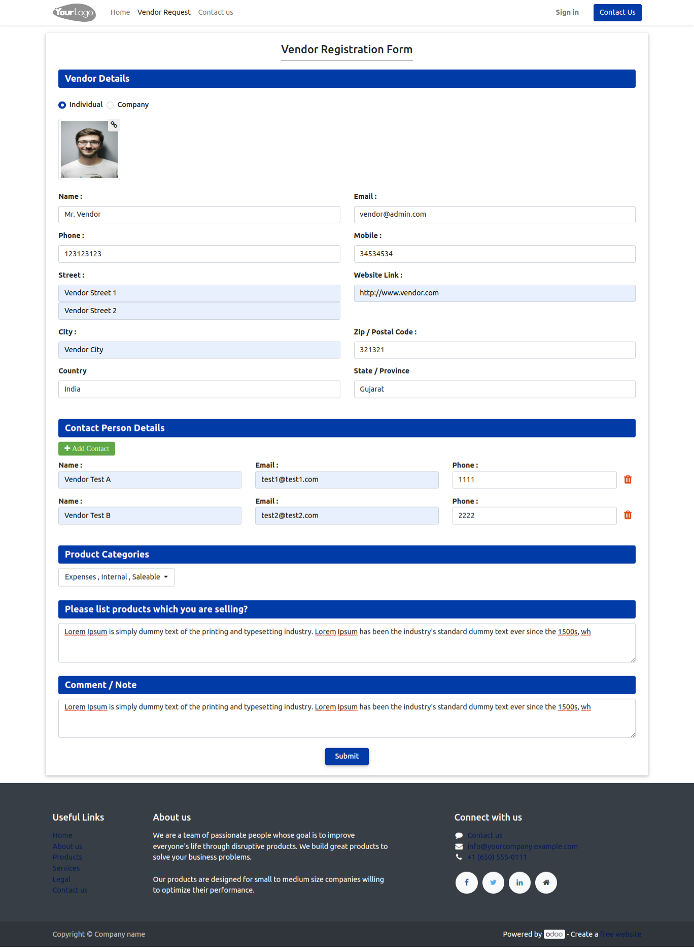The width and height of the screenshot is (694, 948).
Task: Click the contact email field test1@test1.com
Action: point(346,480)
